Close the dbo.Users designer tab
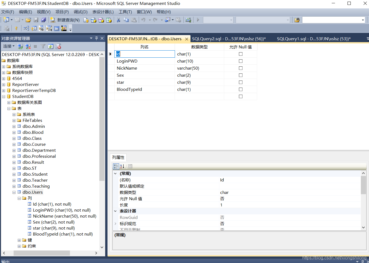Viewport: 369px width, 263px height. [187, 39]
